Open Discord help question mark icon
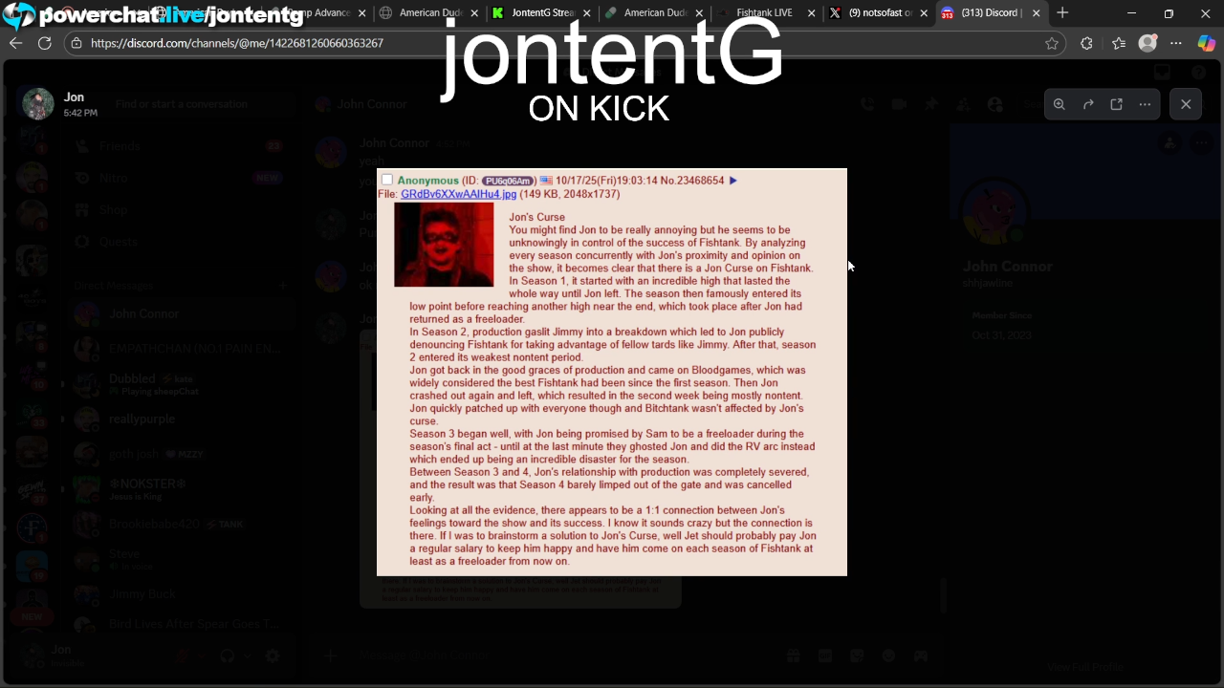 tap(1198, 73)
